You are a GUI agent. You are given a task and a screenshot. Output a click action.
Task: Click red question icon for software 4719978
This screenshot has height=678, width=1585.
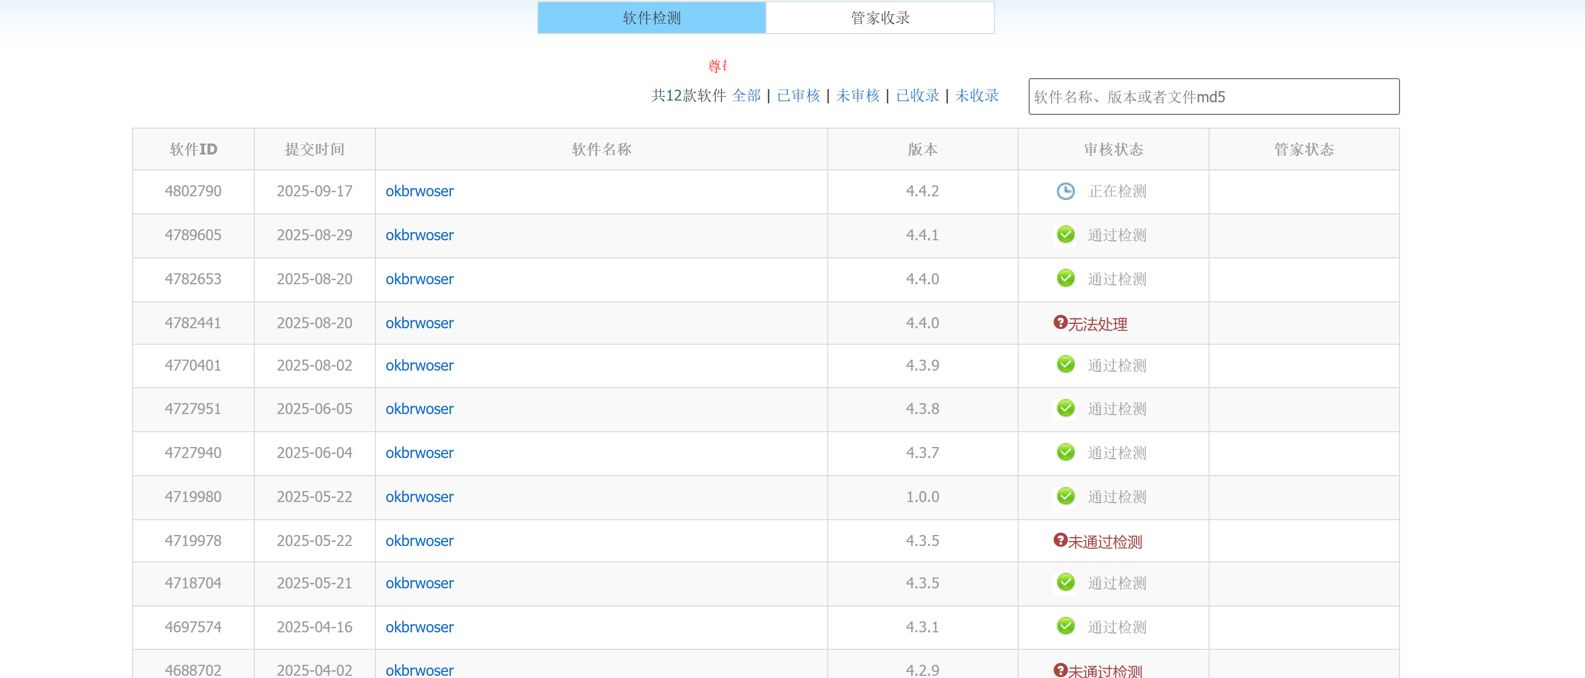tap(1059, 541)
